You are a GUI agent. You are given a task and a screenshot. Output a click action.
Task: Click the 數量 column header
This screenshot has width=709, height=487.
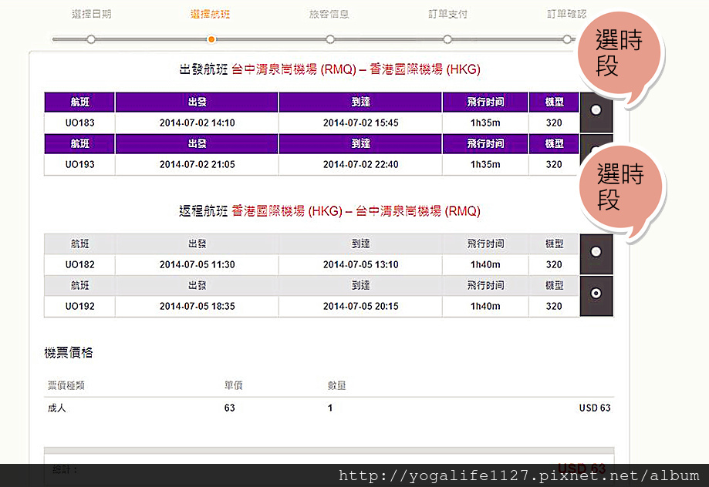[337, 385]
